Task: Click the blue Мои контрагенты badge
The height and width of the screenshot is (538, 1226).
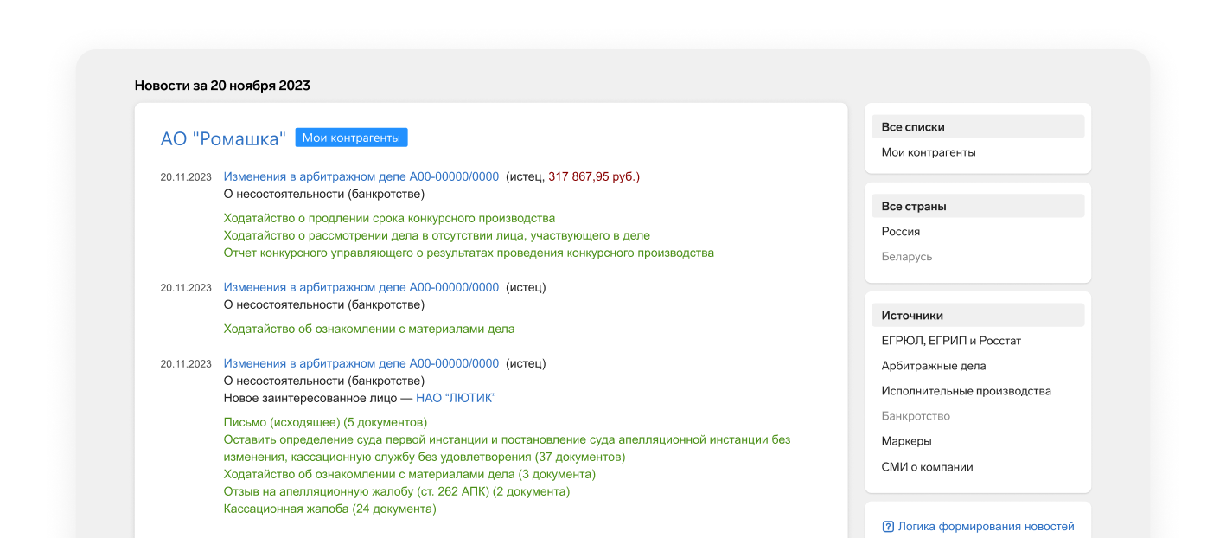Action: (351, 138)
